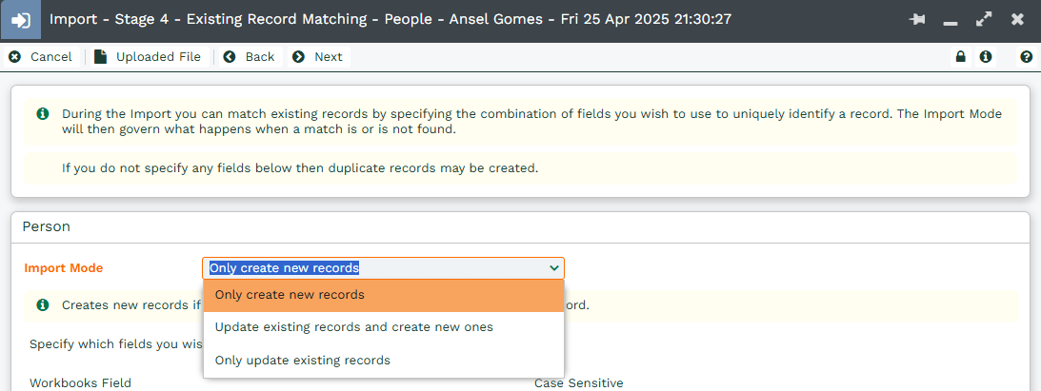Pin the import window

(x=917, y=20)
